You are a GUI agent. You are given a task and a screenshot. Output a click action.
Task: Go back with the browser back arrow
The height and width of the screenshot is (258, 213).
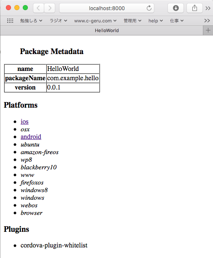coord(38,8)
